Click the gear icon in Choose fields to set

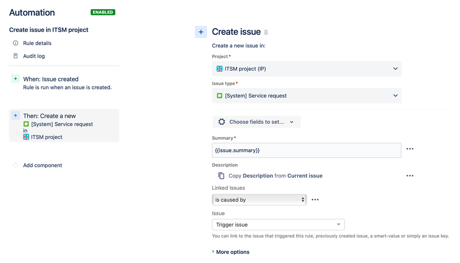pos(222,122)
